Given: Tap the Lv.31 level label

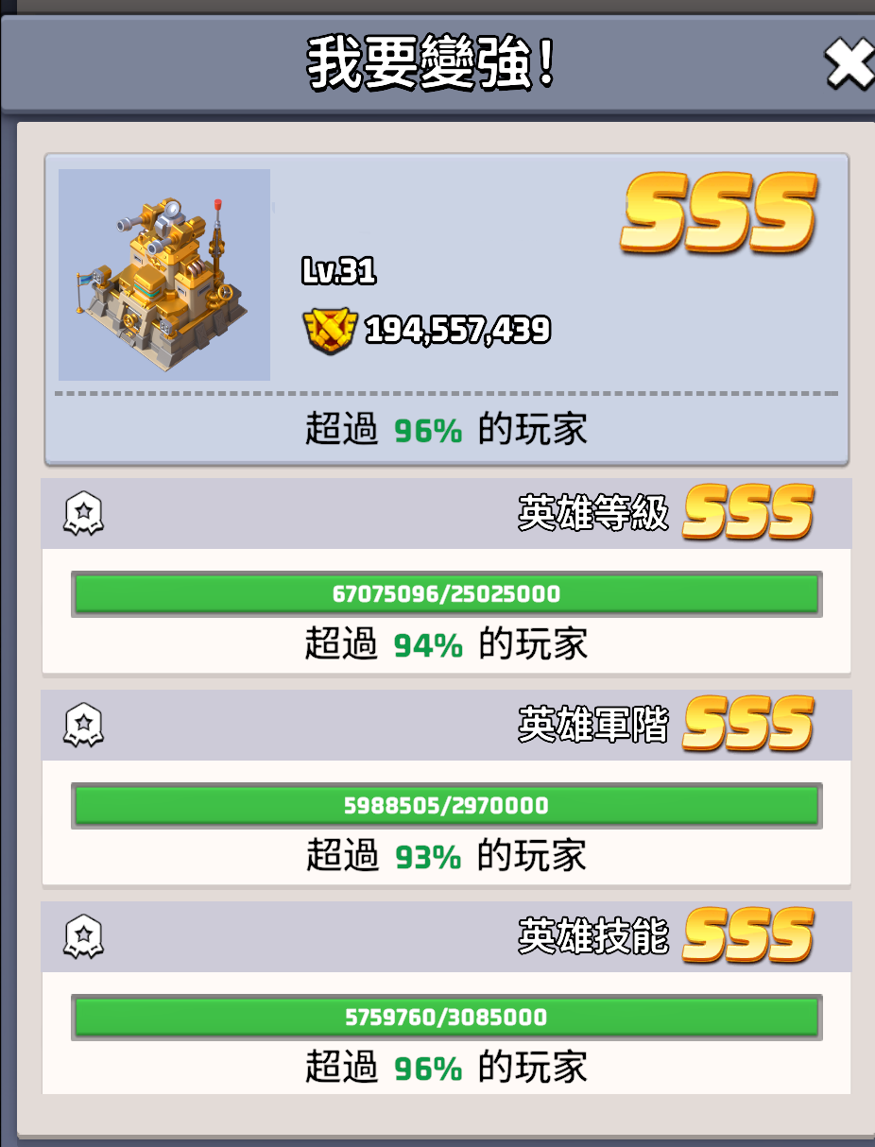Looking at the screenshot, I should pos(339,272).
